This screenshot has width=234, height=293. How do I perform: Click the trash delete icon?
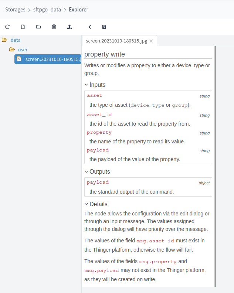54,27
